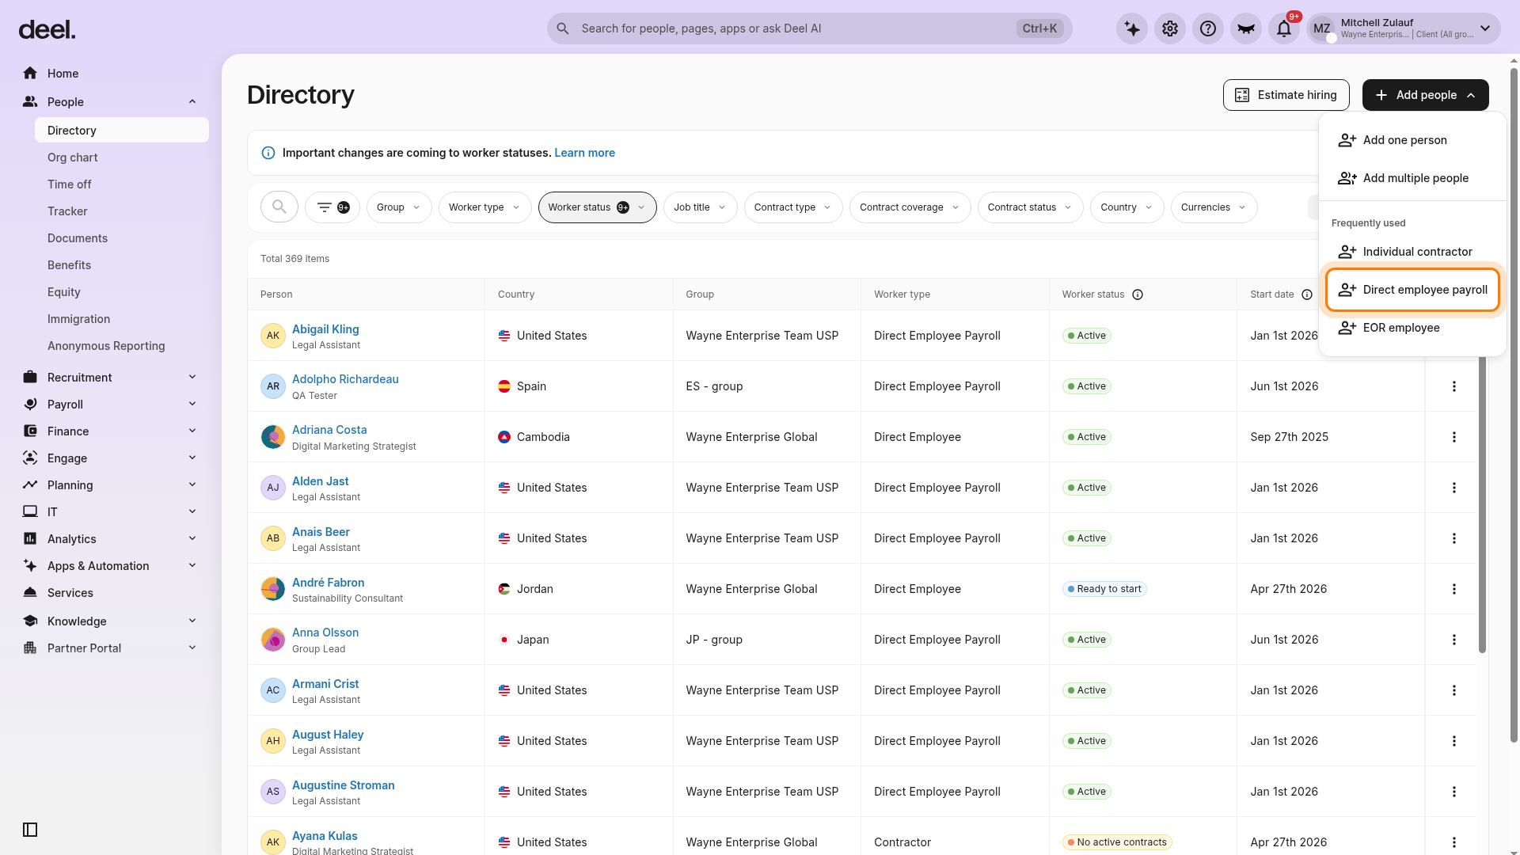Viewport: 1520px width, 855px height.
Task: Open Anna Olsson's profile link
Action: click(325, 633)
